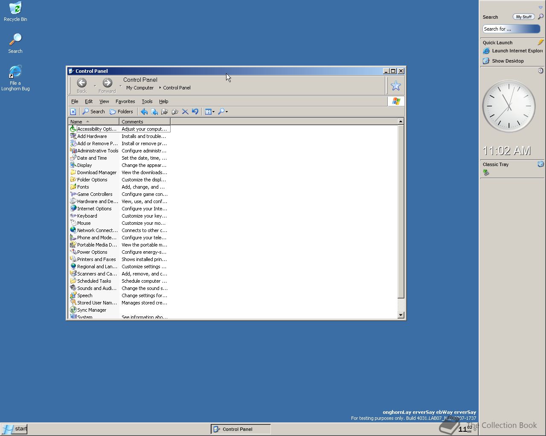Image resolution: width=546 pixels, height=436 pixels.
Task: Open the Add Hardware icon
Action: (73, 136)
